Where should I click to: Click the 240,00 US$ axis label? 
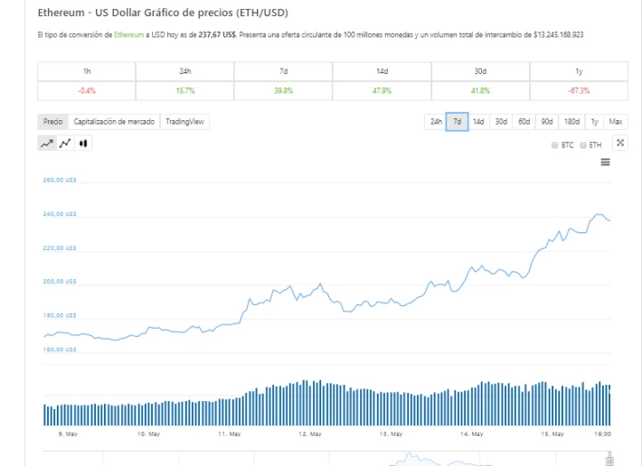[60, 214]
